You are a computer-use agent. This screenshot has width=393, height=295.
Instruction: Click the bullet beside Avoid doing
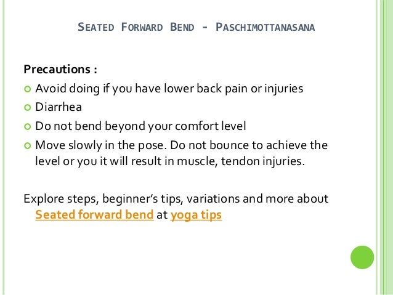tap(27, 89)
